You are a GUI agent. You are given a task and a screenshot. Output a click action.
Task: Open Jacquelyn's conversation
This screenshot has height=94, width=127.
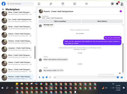pos(17,49)
